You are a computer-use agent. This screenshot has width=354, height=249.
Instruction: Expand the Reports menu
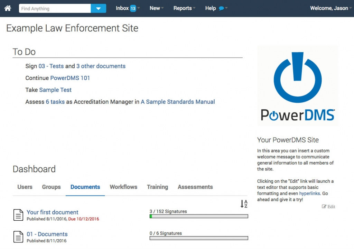point(184,8)
